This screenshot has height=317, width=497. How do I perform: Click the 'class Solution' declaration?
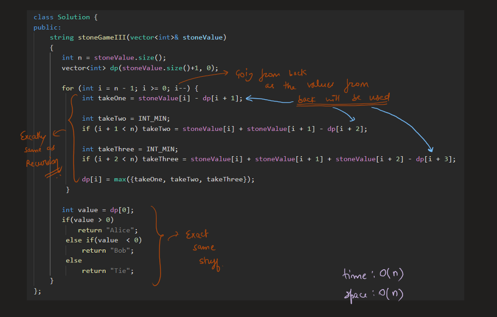click(65, 17)
